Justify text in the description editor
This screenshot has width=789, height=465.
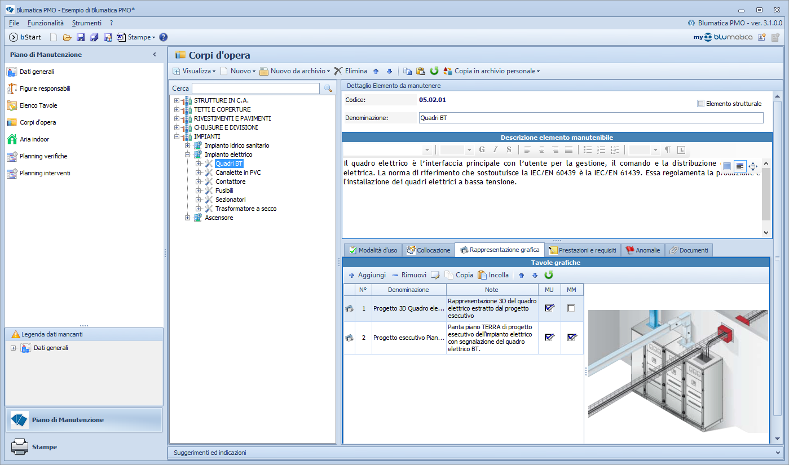click(568, 150)
